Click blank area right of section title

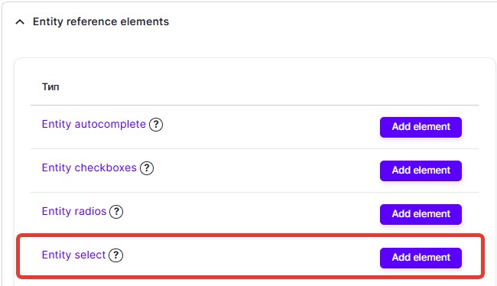[x=317, y=21]
